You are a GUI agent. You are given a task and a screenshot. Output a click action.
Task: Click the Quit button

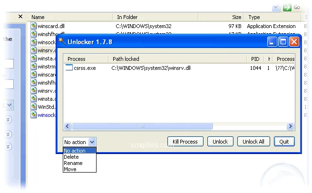[284, 142]
